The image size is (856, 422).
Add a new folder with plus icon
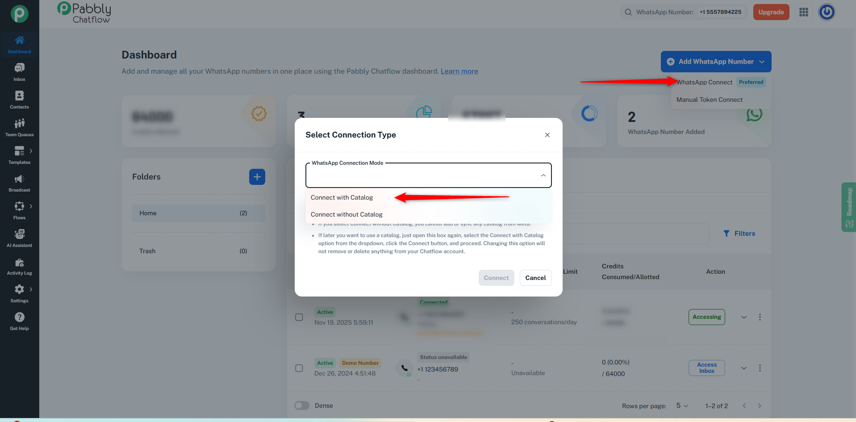pyautogui.click(x=257, y=177)
